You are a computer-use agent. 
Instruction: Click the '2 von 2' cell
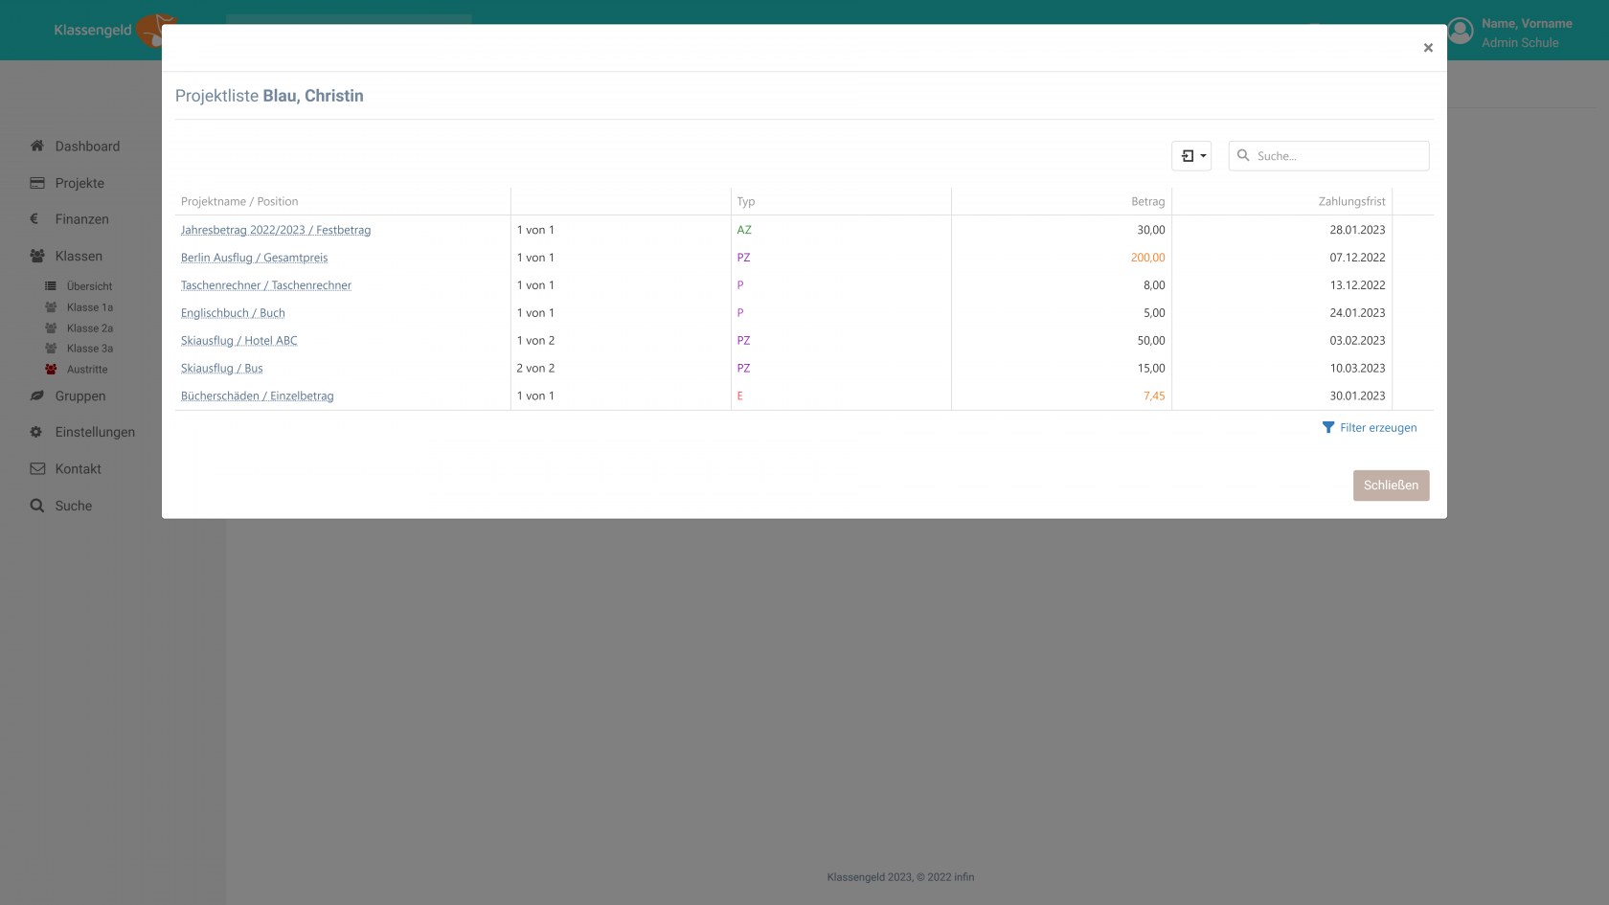click(x=535, y=369)
